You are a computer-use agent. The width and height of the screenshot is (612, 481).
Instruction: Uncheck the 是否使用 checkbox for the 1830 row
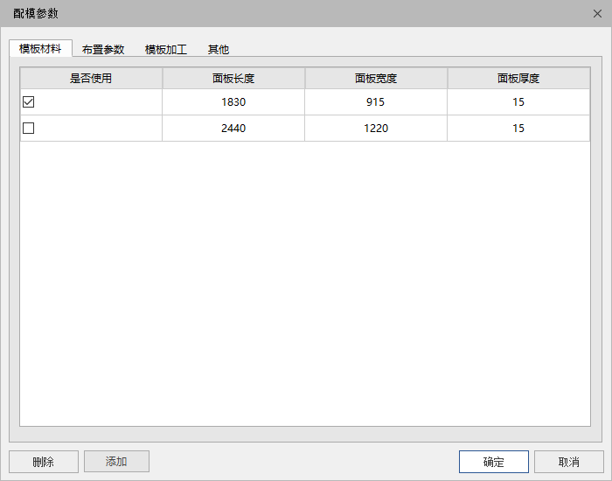tap(29, 102)
